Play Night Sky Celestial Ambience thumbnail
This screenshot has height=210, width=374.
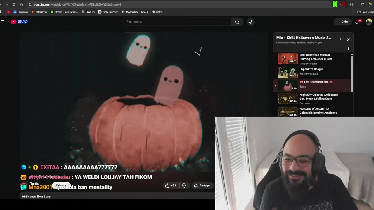coord(288,99)
